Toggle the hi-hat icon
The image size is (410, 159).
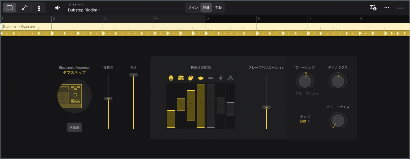(x=201, y=78)
